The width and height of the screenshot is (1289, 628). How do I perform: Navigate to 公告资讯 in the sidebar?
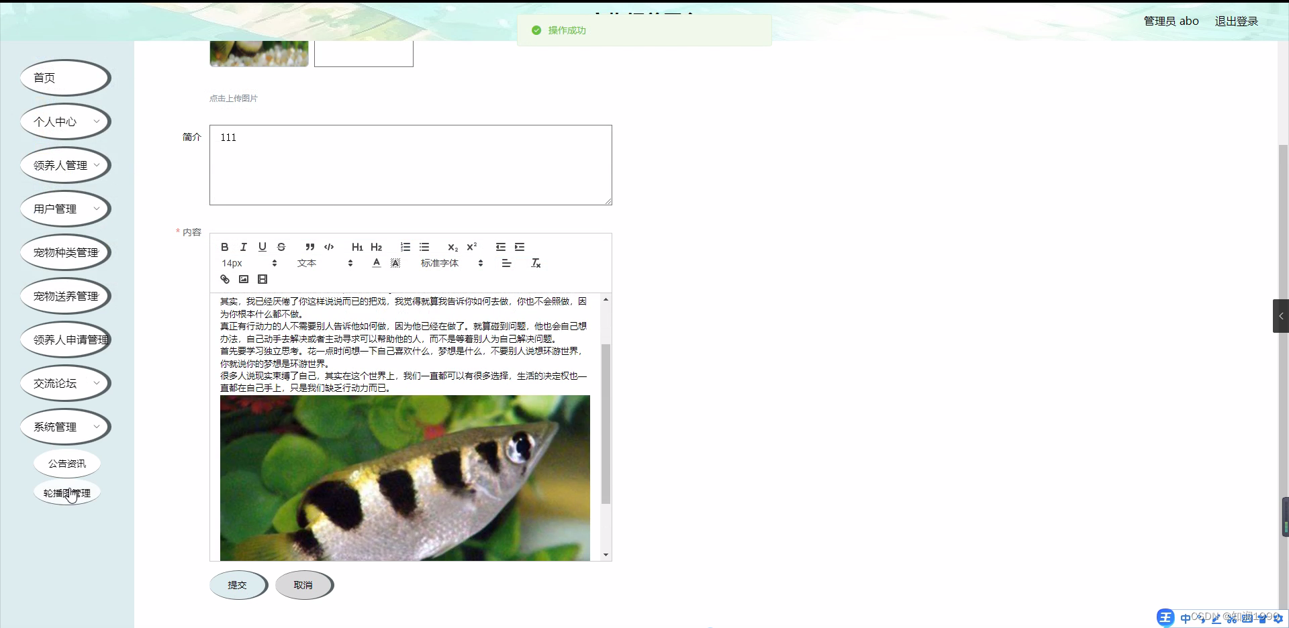(x=66, y=463)
